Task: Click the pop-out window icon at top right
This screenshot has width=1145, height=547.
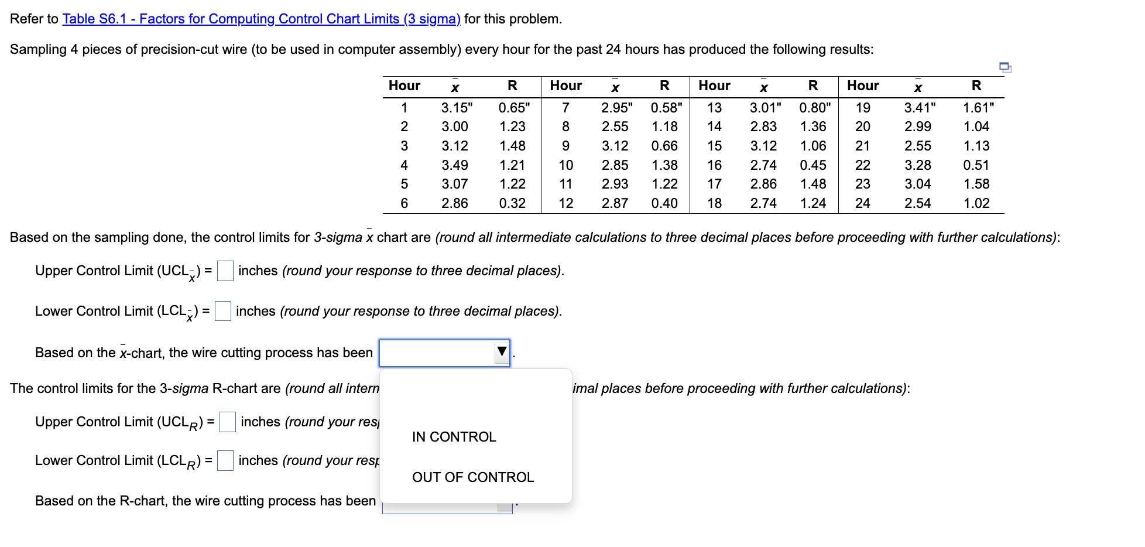Action: [x=1006, y=68]
